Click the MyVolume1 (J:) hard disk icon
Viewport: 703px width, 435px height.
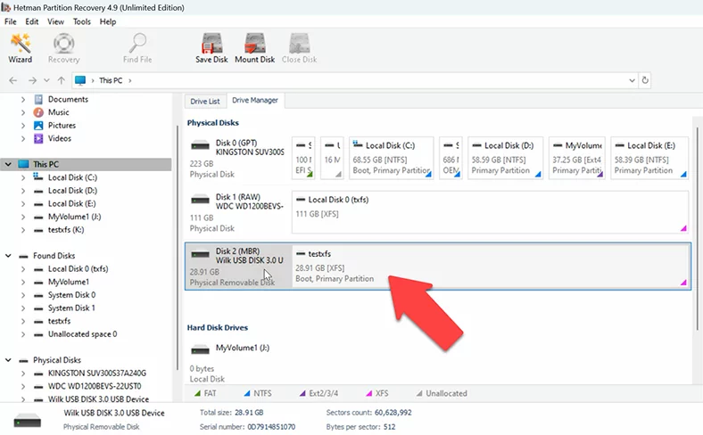click(200, 349)
